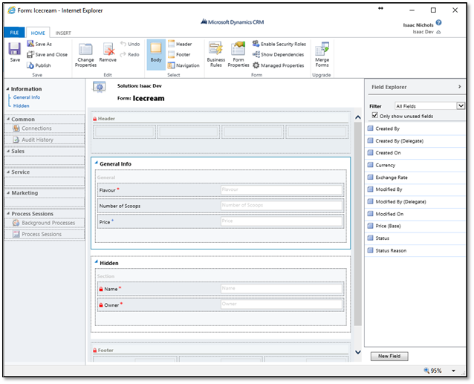Click Enable Security Roles
The height and width of the screenshot is (384, 474).
(279, 45)
